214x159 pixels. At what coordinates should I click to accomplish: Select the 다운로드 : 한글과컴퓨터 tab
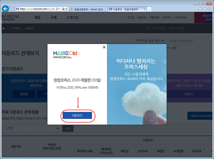(x=125, y=9)
